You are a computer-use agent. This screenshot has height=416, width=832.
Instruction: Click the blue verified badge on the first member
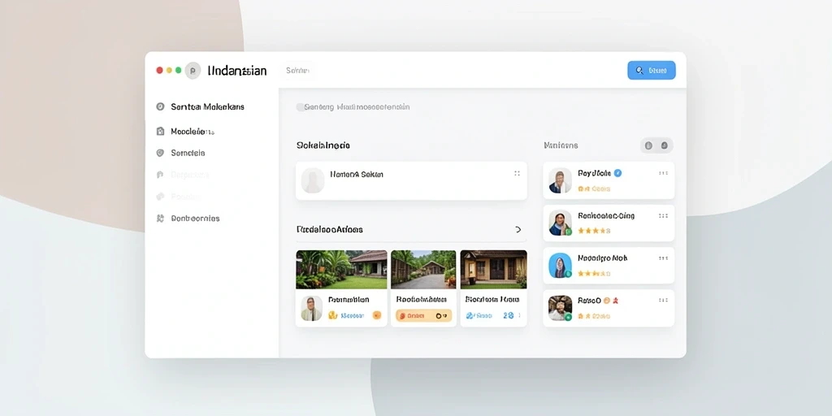point(617,173)
